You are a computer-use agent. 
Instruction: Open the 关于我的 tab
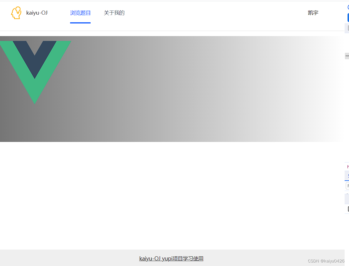(x=114, y=13)
